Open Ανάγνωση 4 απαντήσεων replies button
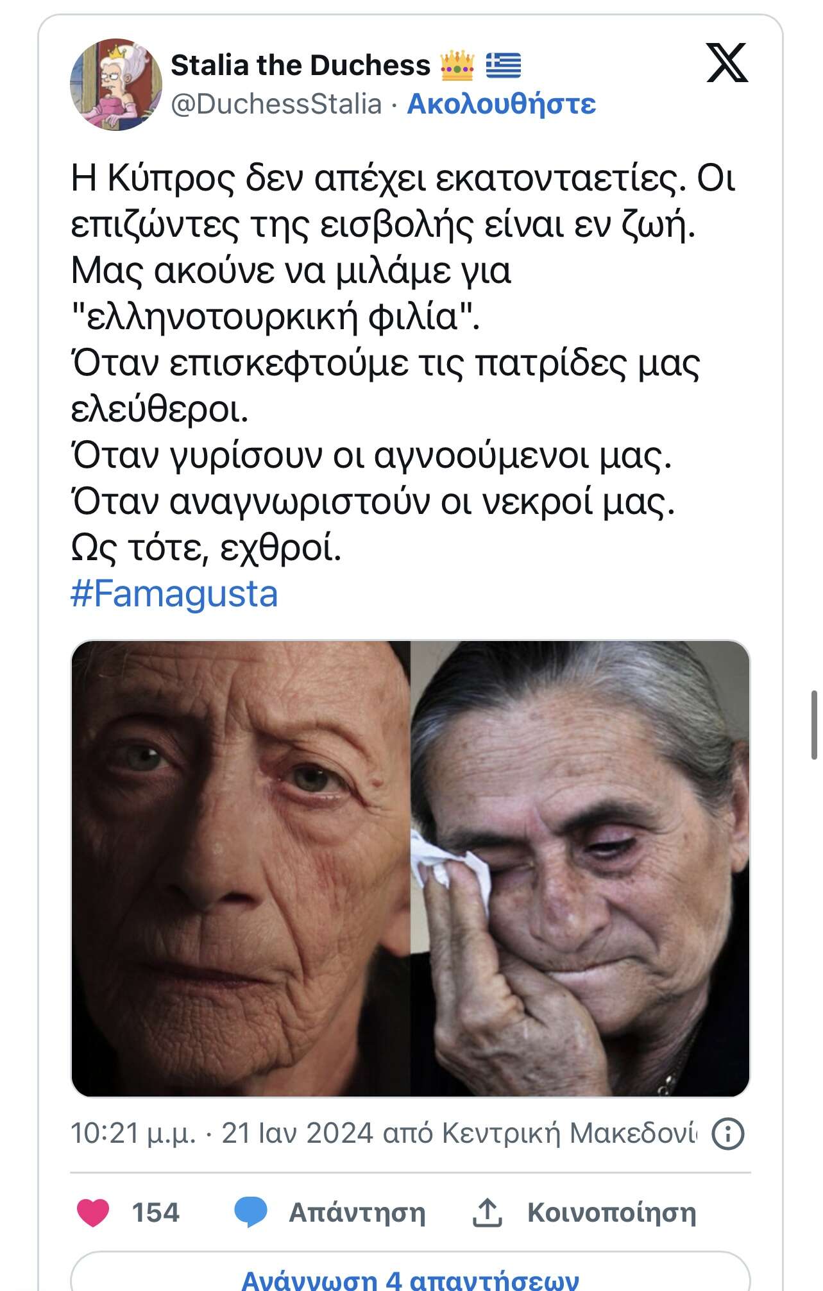The image size is (823, 1291). pos(410,1273)
